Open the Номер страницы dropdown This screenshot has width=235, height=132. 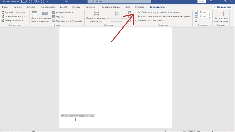pyautogui.click(x=12, y=21)
